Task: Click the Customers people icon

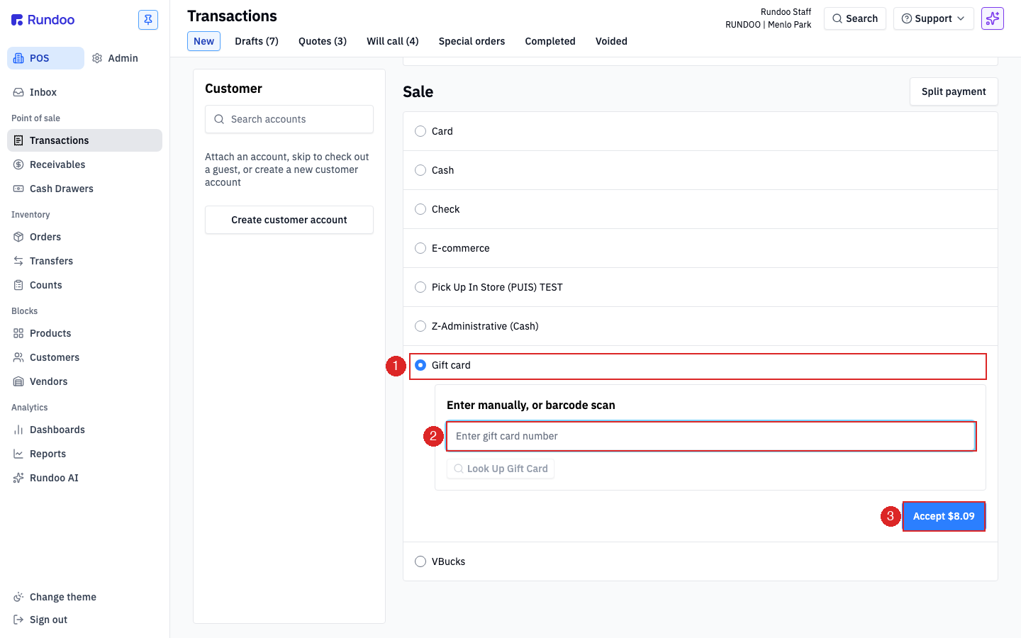Action: [x=18, y=357]
